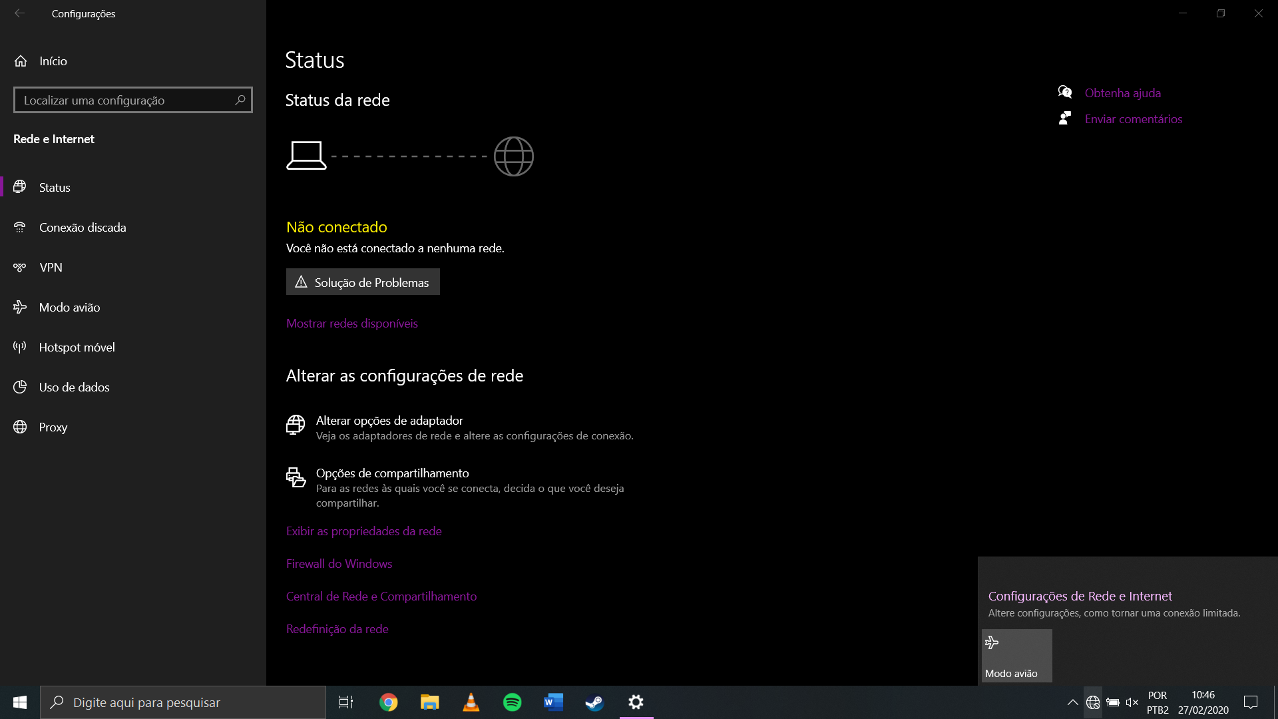This screenshot has height=719, width=1278.
Task: Click the muted volume tray icon
Action: pyautogui.click(x=1132, y=702)
